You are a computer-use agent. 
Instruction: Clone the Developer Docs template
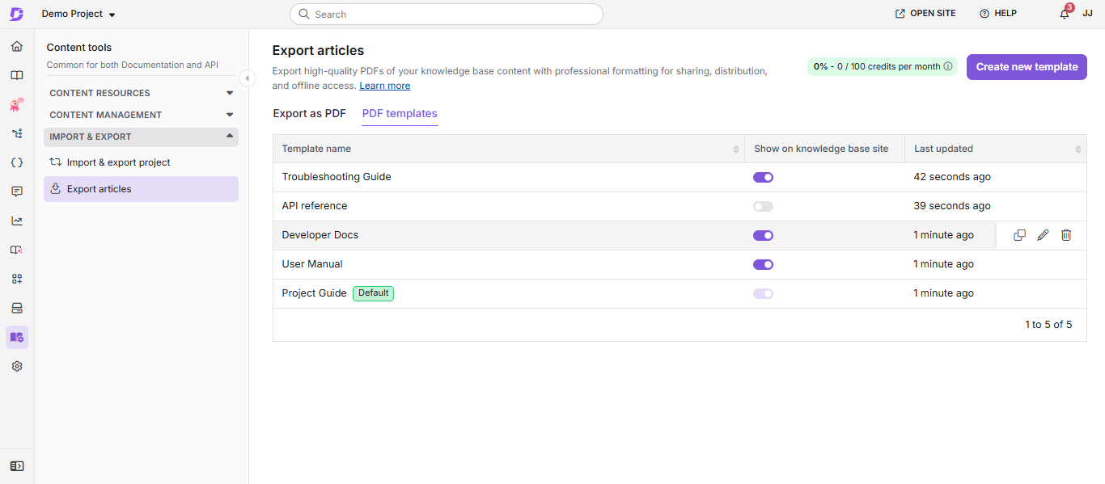click(x=1019, y=235)
